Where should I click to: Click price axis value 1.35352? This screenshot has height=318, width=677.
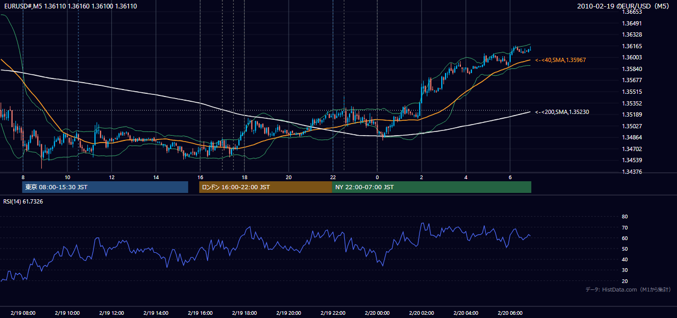click(x=631, y=103)
